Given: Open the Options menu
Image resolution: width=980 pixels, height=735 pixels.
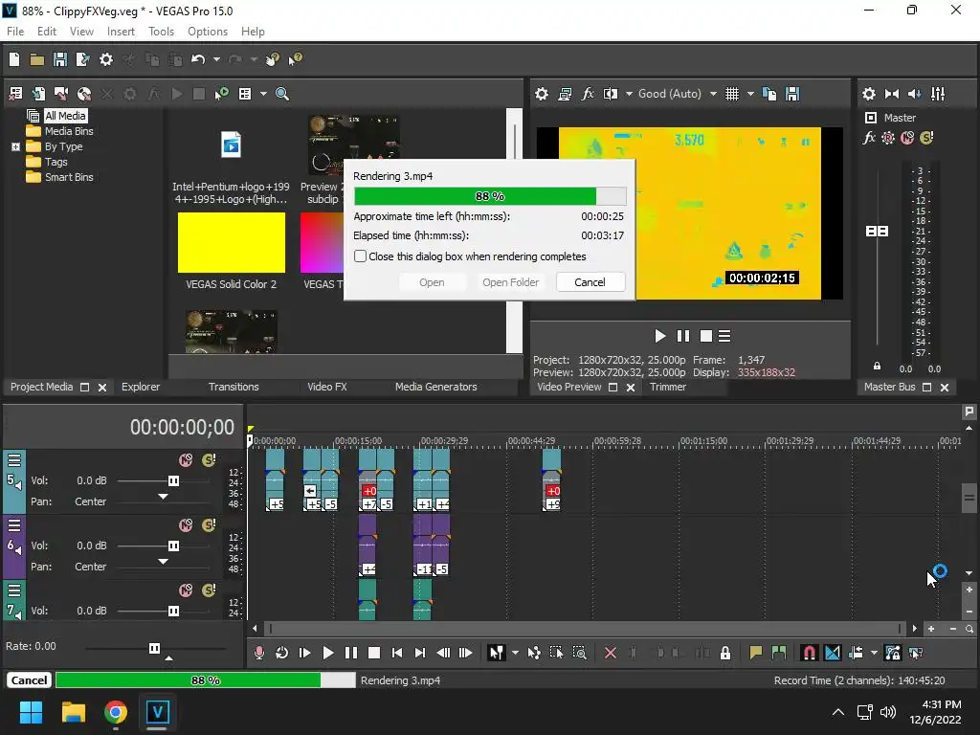Looking at the screenshot, I should coord(208,32).
